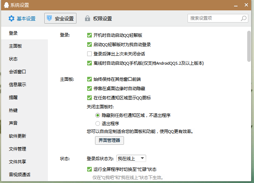
Task: Select 声音 in the sidebar
Action: pos(24,123)
